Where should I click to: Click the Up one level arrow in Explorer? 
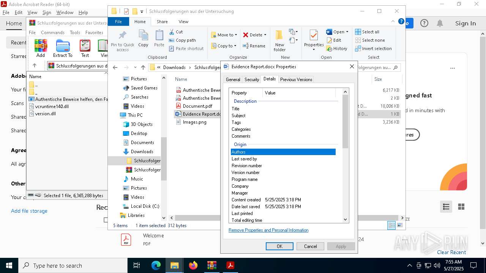[143, 67]
